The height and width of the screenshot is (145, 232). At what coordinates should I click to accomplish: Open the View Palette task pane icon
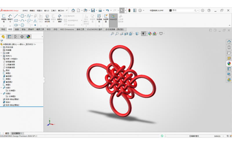229,58
